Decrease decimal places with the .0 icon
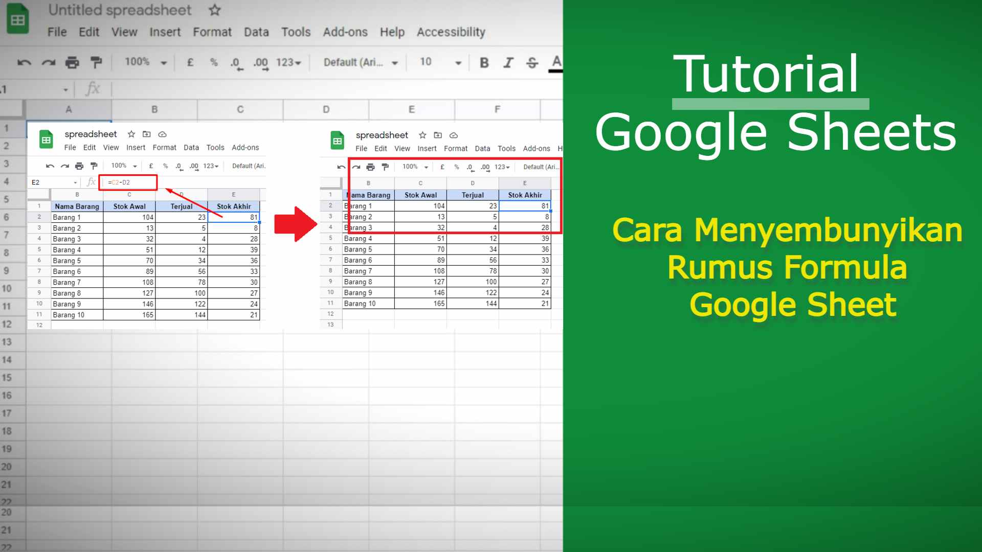Viewport: 982px width, 552px height. [235, 62]
